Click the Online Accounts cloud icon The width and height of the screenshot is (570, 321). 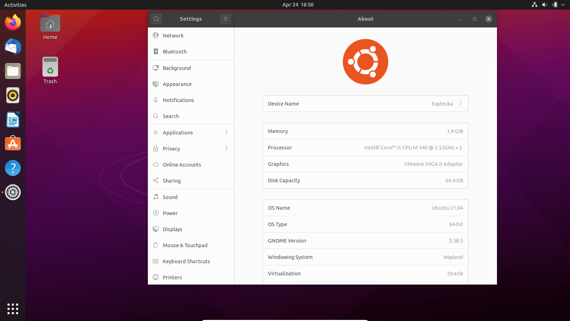[x=156, y=164]
